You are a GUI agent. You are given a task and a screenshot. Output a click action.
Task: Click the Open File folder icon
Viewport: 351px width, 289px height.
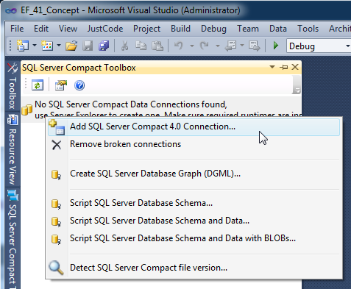click(71, 46)
